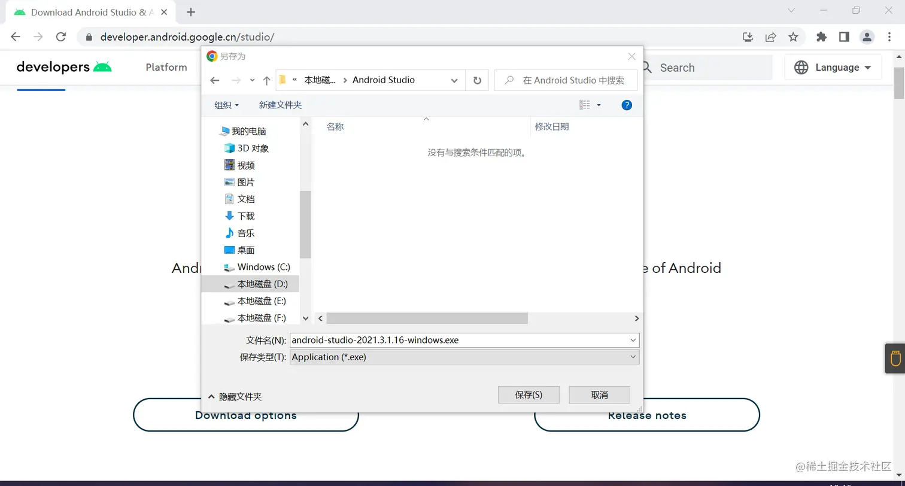Screen dimensions: 905x486
Task: Open Chrome side panel icon
Action: pyautogui.click(x=844, y=37)
